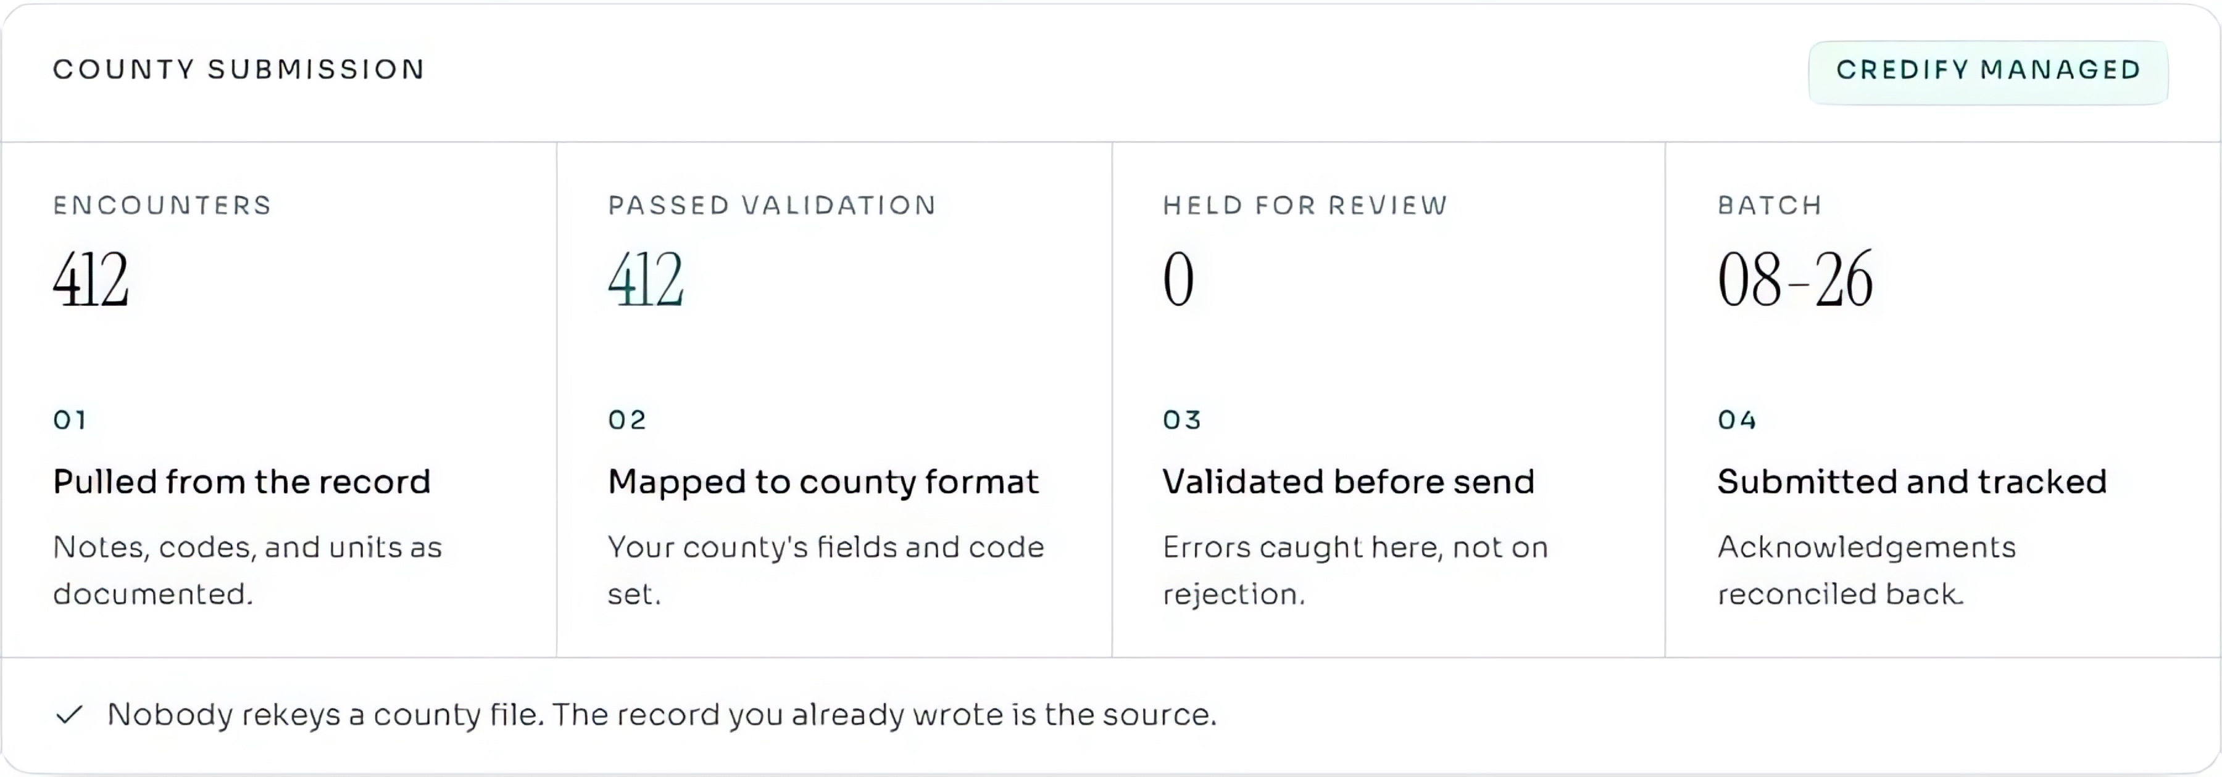Select the County Submission header title

click(x=239, y=70)
